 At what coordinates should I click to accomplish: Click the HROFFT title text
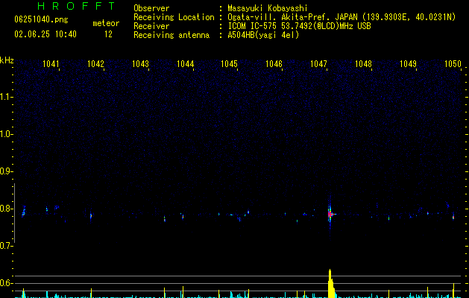(x=76, y=6)
